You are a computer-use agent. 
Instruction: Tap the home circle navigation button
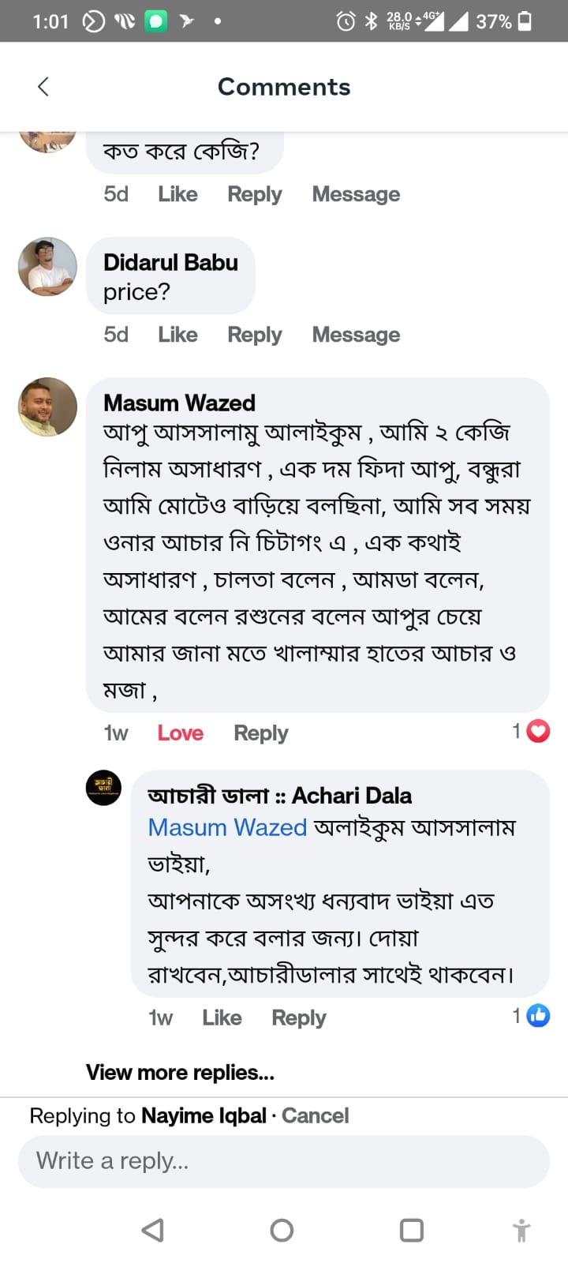(282, 1229)
